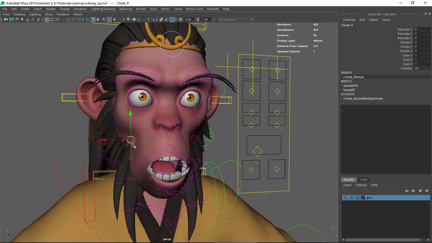Viewport: 432px width, 243px height.
Task: Open the Lighting panel menu
Action: coord(35,14)
